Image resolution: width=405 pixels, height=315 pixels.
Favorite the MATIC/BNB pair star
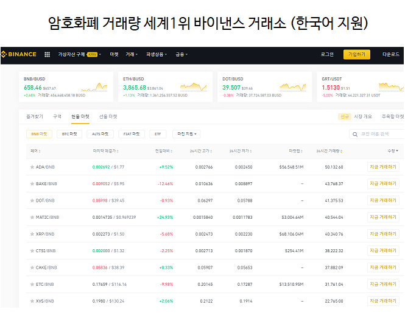tap(32, 218)
